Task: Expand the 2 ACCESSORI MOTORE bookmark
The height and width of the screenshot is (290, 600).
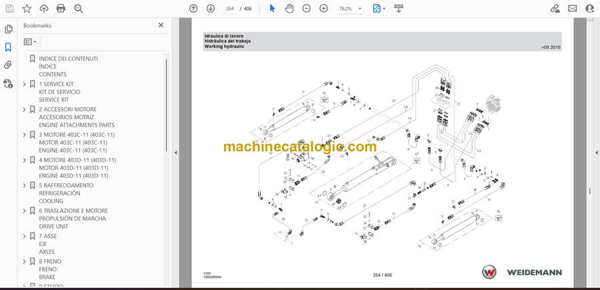Action: (x=25, y=109)
